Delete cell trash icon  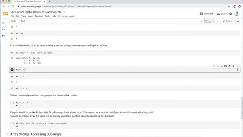233,66
